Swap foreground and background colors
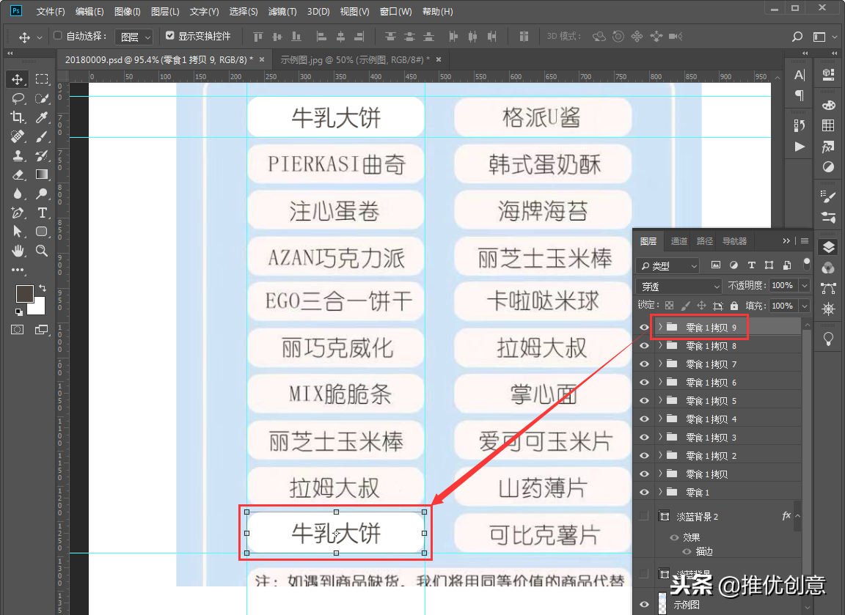The height and width of the screenshot is (615, 845). coord(43,289)
